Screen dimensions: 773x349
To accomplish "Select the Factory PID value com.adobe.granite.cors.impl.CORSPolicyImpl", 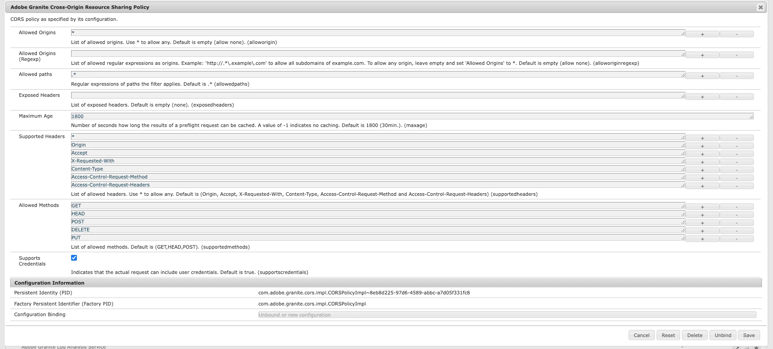I will coord(312,304).
